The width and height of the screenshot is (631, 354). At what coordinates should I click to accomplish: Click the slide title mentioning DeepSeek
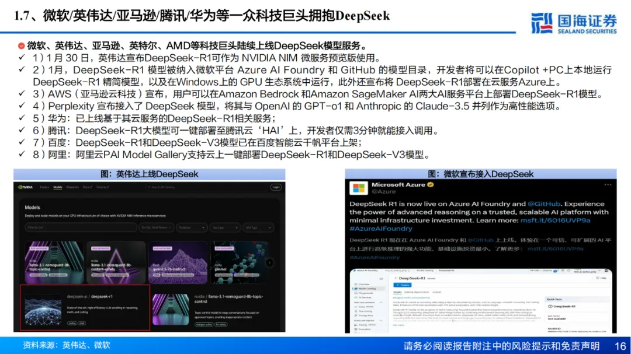[202, 16]
